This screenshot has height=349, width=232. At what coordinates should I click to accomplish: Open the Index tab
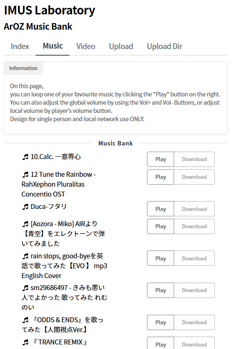pyautogui.click(x=20, y=46)
